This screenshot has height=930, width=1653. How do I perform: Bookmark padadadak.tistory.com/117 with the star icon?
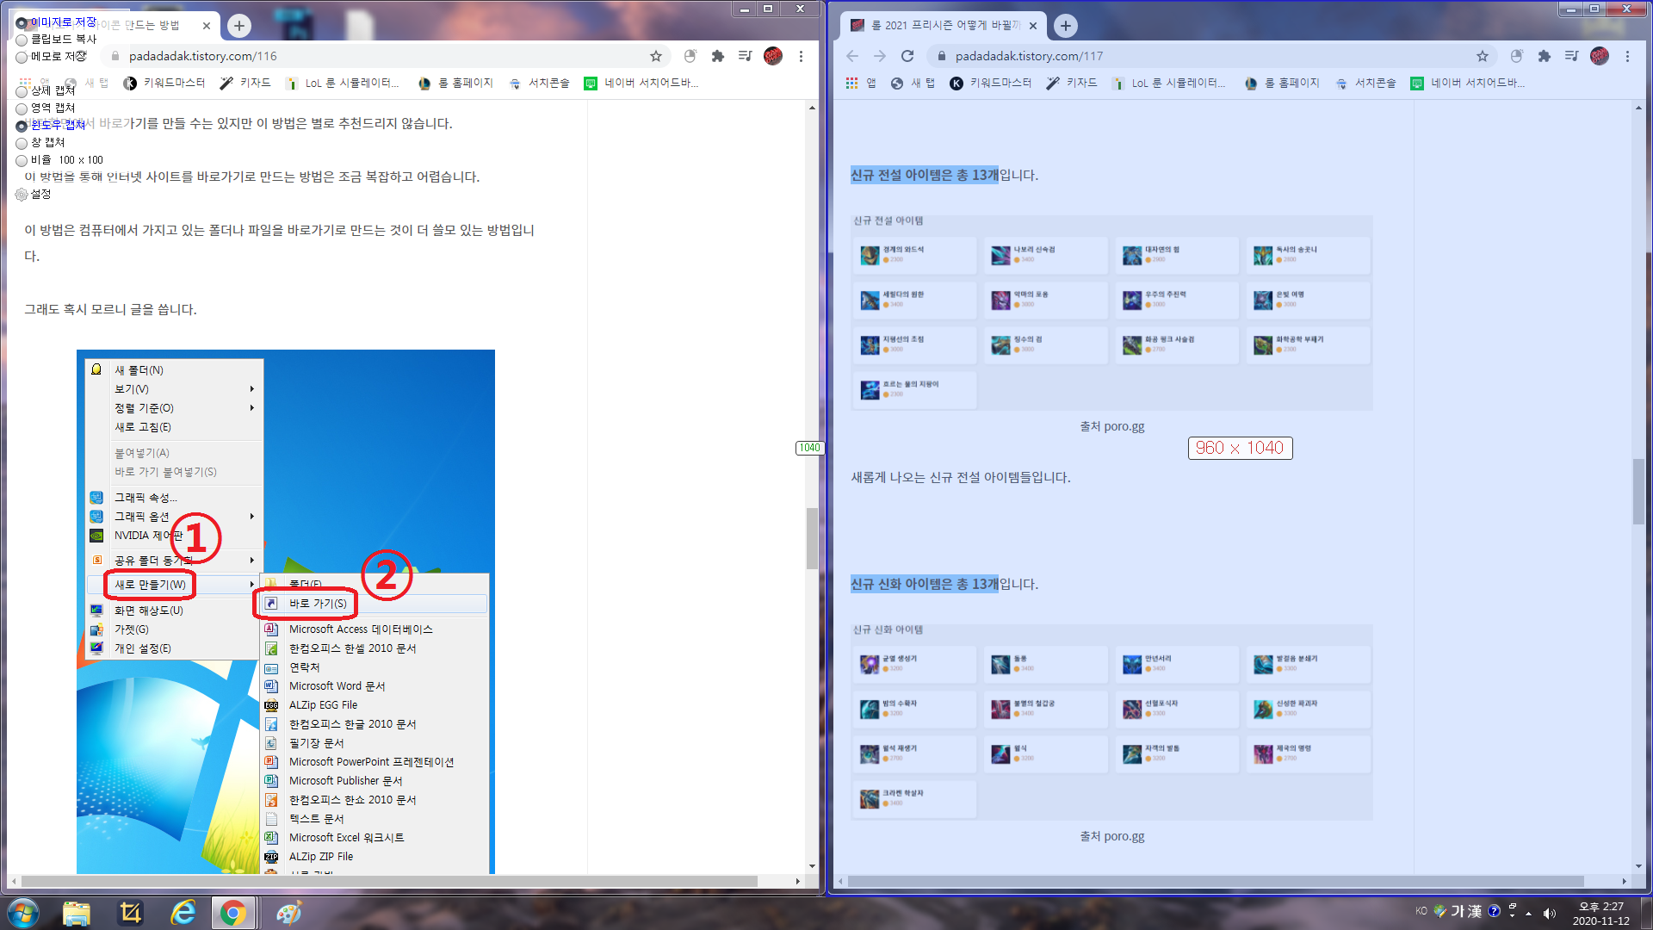[x=1482, y=56]
